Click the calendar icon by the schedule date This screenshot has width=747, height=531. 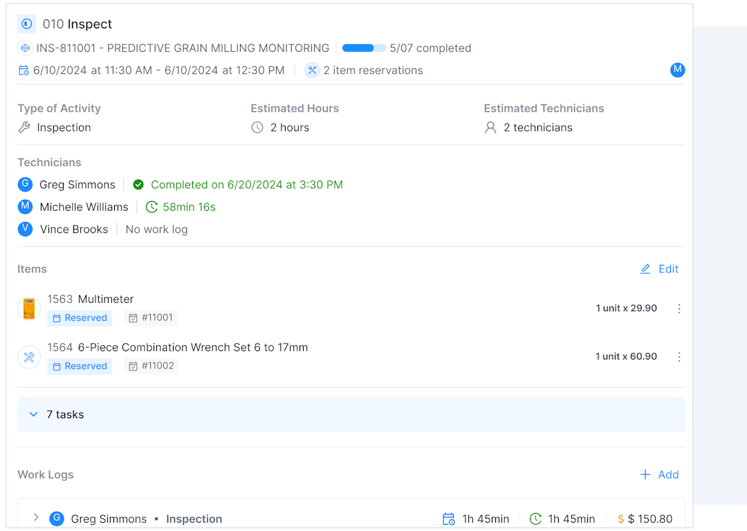24,71
